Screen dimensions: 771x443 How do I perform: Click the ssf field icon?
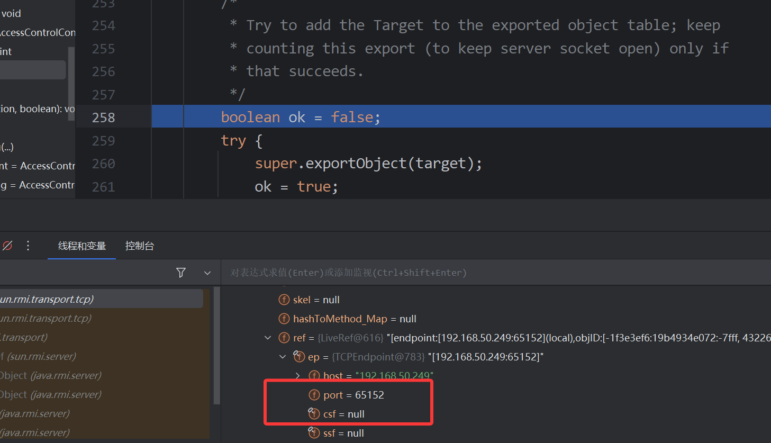click(314, 433)
